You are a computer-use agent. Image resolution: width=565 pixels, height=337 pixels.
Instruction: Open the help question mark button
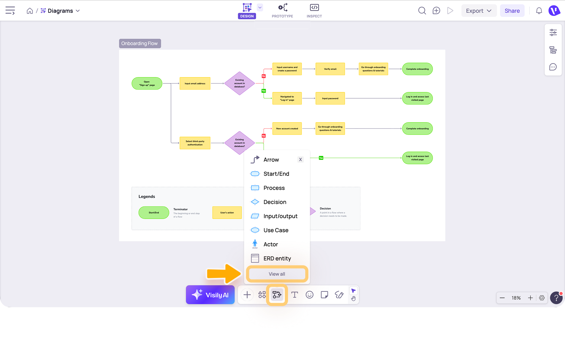pyautogui.click(x=556, y=298)
